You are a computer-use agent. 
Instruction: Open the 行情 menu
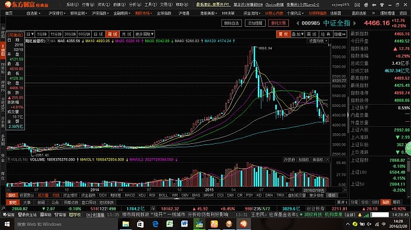point(88,4)
